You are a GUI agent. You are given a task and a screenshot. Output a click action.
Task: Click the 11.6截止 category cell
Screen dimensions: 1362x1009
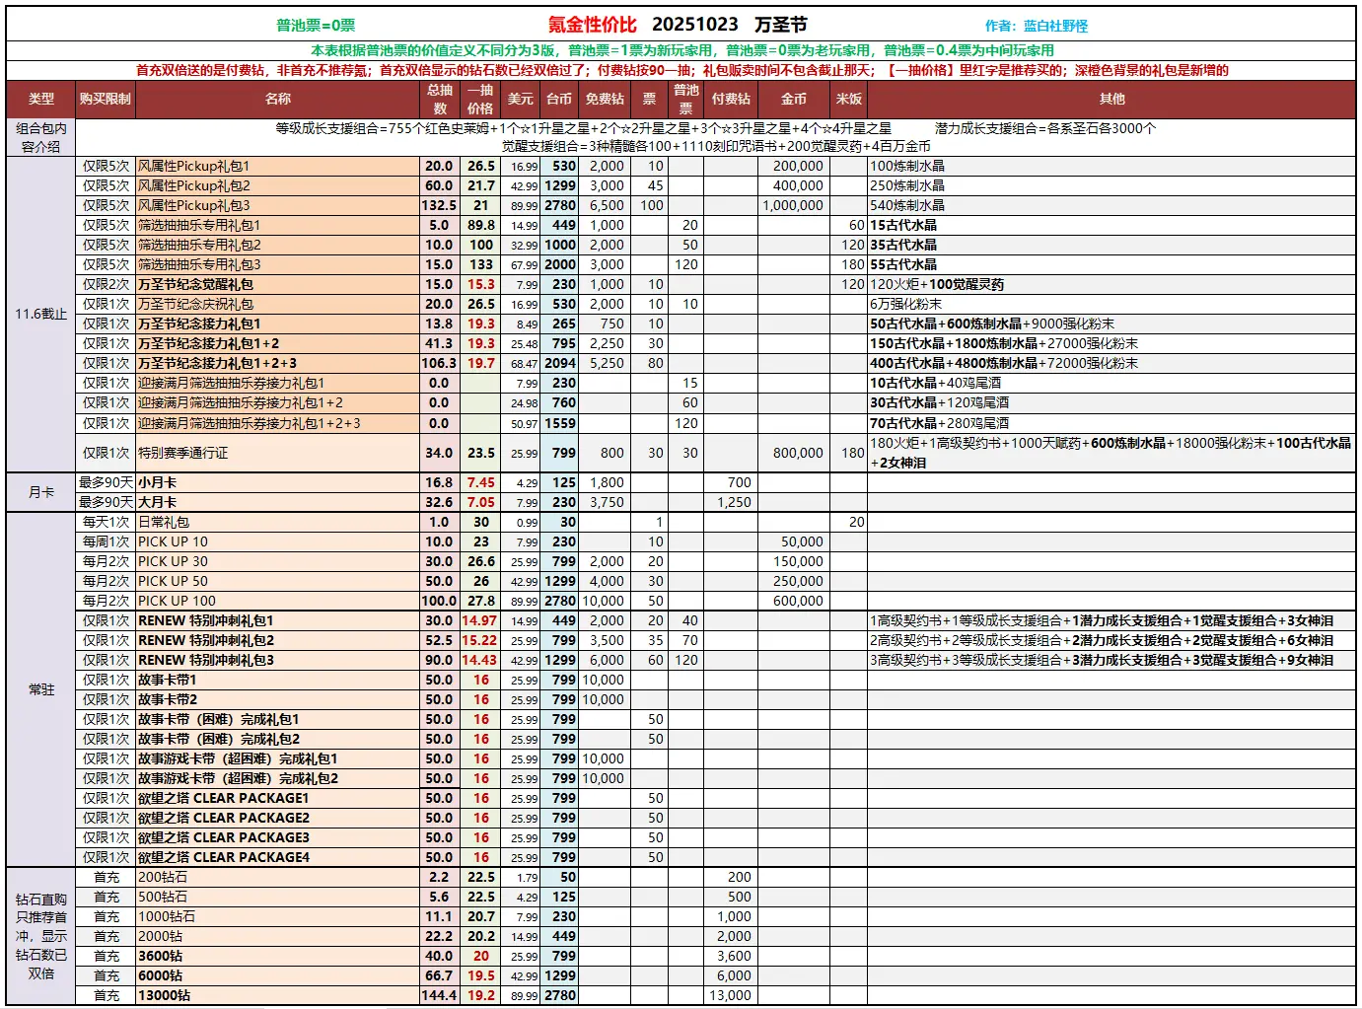pos(41,314)
